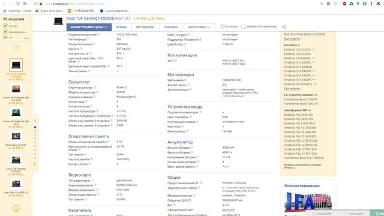Click the IFA banner image
384x216 pixels.
tap(308, 202)
